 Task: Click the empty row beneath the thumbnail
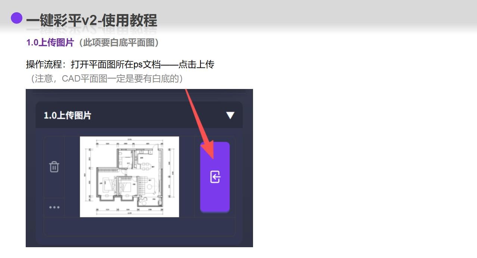click(139, 226)
